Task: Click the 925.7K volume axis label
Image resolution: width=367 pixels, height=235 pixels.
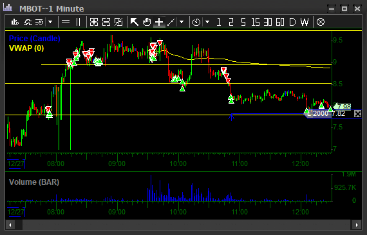Action: point(345,187)
